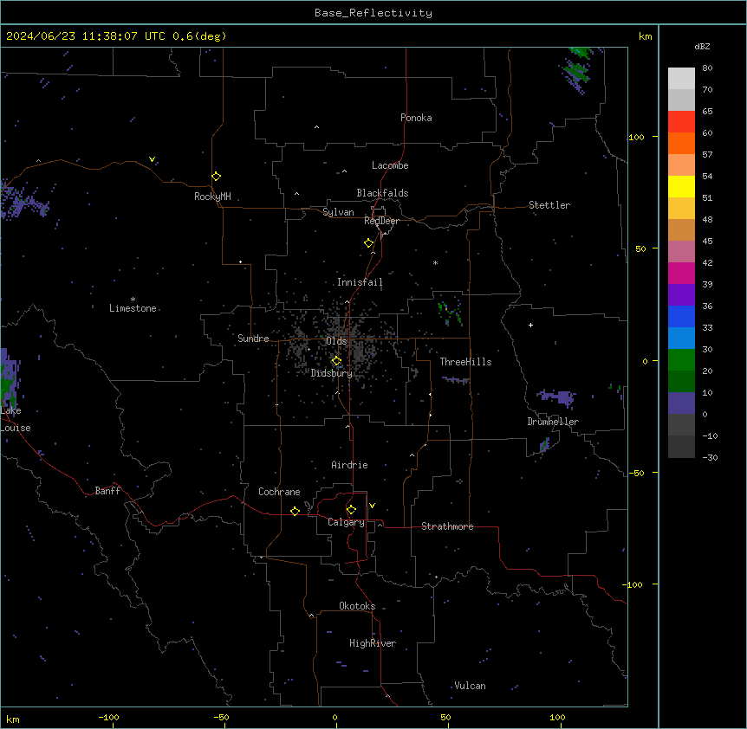This screenshot has width=747, height=729.
Task: Click the yellow V marker northeast of Calgary
Action: (372, 506)
